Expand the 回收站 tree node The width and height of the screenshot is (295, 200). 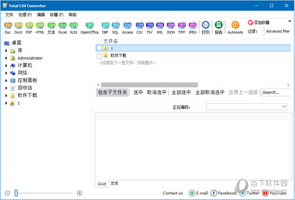[6, 88]
